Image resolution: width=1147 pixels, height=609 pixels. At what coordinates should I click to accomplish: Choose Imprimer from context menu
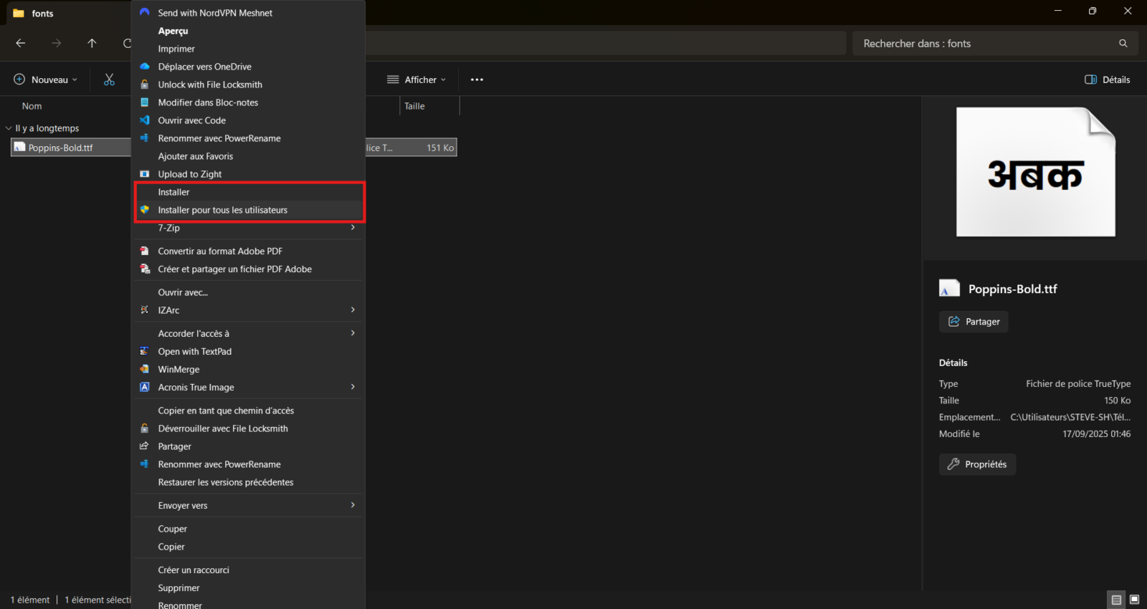[248, 49]
